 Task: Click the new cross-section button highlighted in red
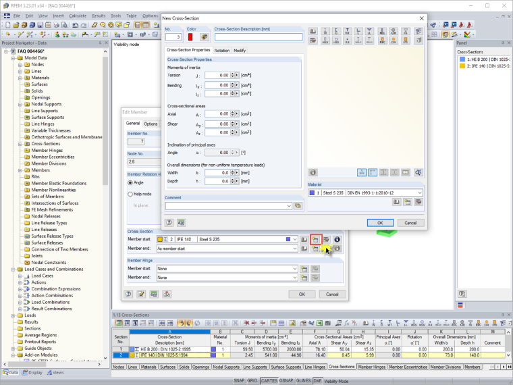316,239
